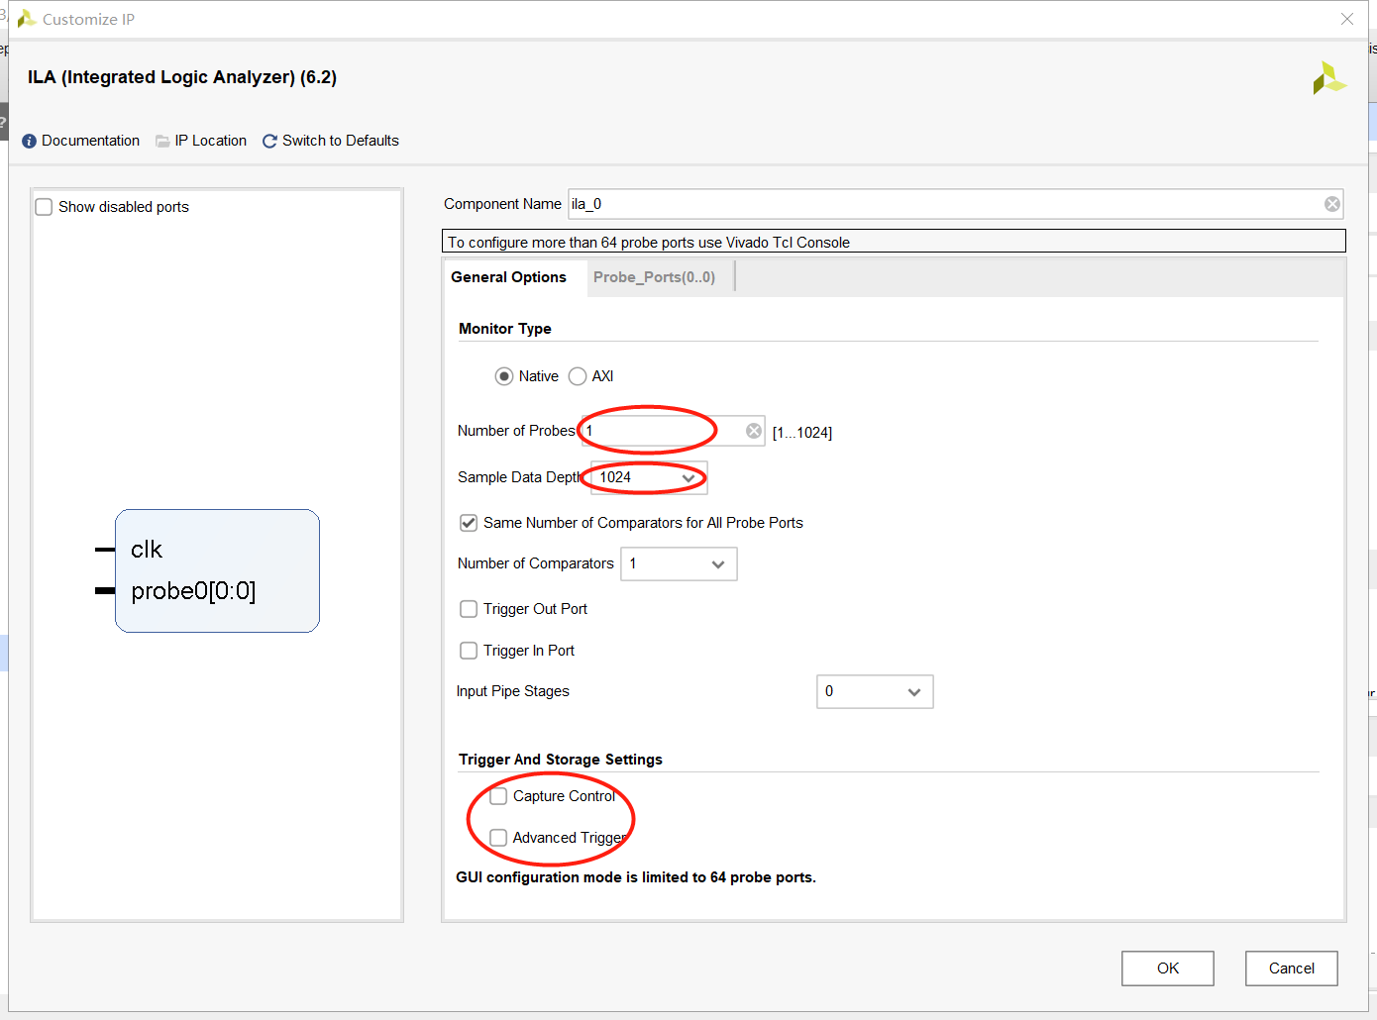1377x1020 pixels.
Task: Click Switch to Defaults
Action: pos(341,141)
